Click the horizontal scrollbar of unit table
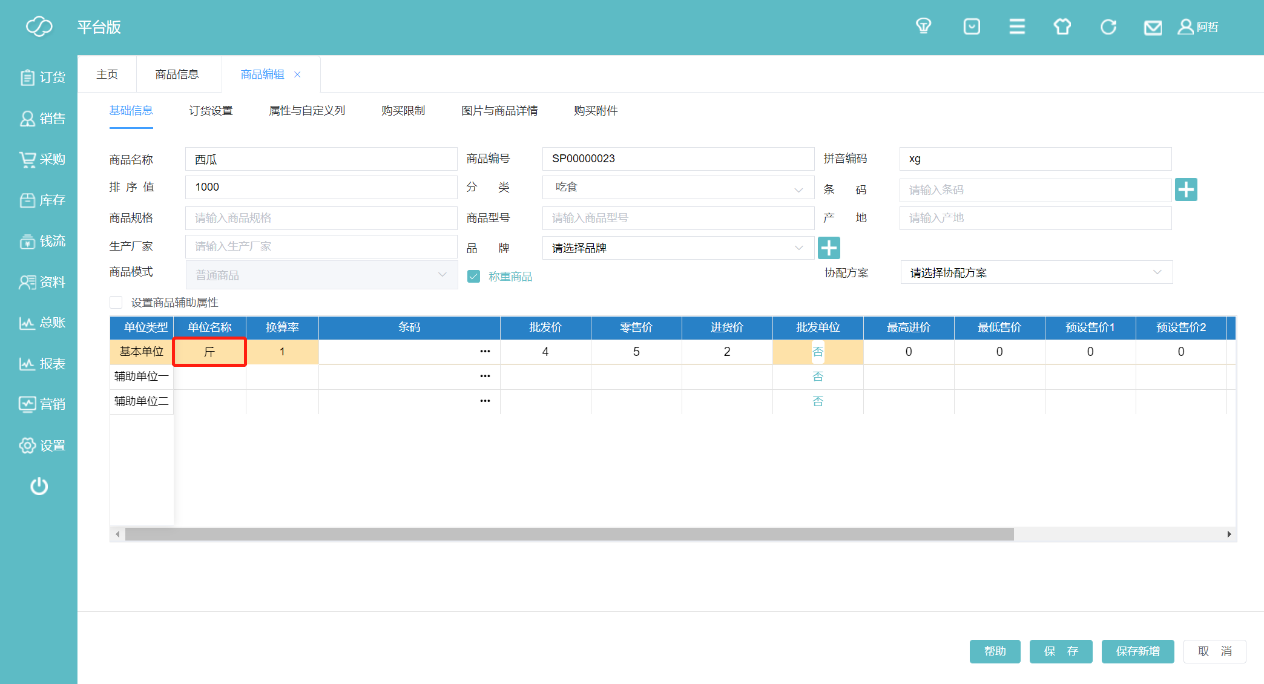 569,534
